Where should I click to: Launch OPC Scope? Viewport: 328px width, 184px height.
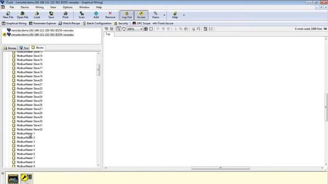point(141,24)
